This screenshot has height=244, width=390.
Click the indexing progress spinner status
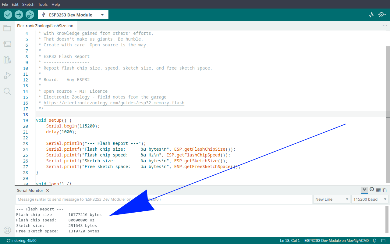(x=21, y=241)
